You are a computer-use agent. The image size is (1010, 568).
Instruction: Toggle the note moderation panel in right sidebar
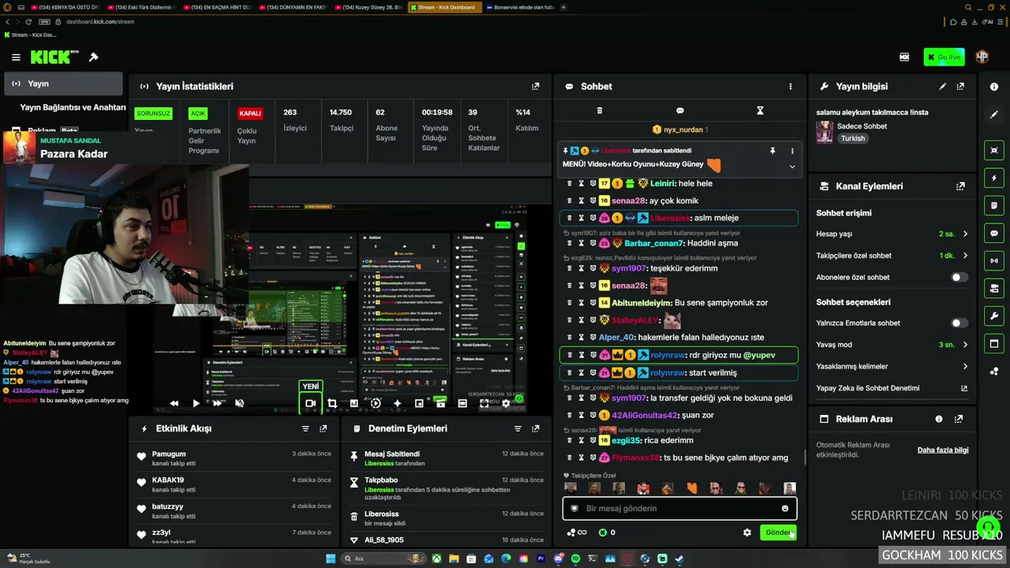point(994,206)
